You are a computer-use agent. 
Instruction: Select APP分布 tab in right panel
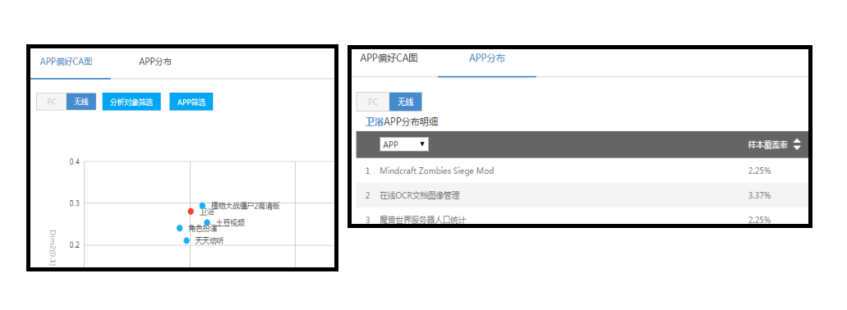[487, 57]
